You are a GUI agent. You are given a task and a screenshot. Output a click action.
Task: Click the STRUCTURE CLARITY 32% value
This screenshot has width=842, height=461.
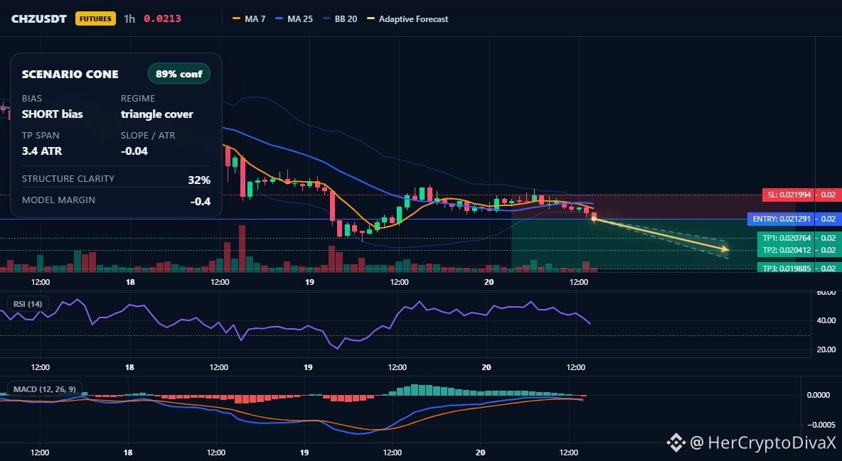pos(199,180)
